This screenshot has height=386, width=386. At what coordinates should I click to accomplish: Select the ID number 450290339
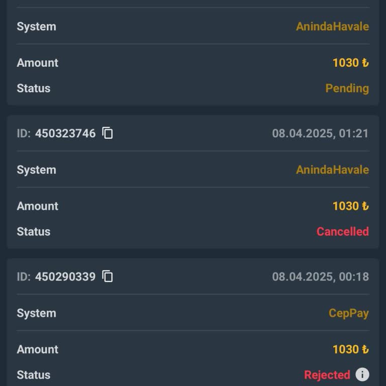[x=65, y=276]
